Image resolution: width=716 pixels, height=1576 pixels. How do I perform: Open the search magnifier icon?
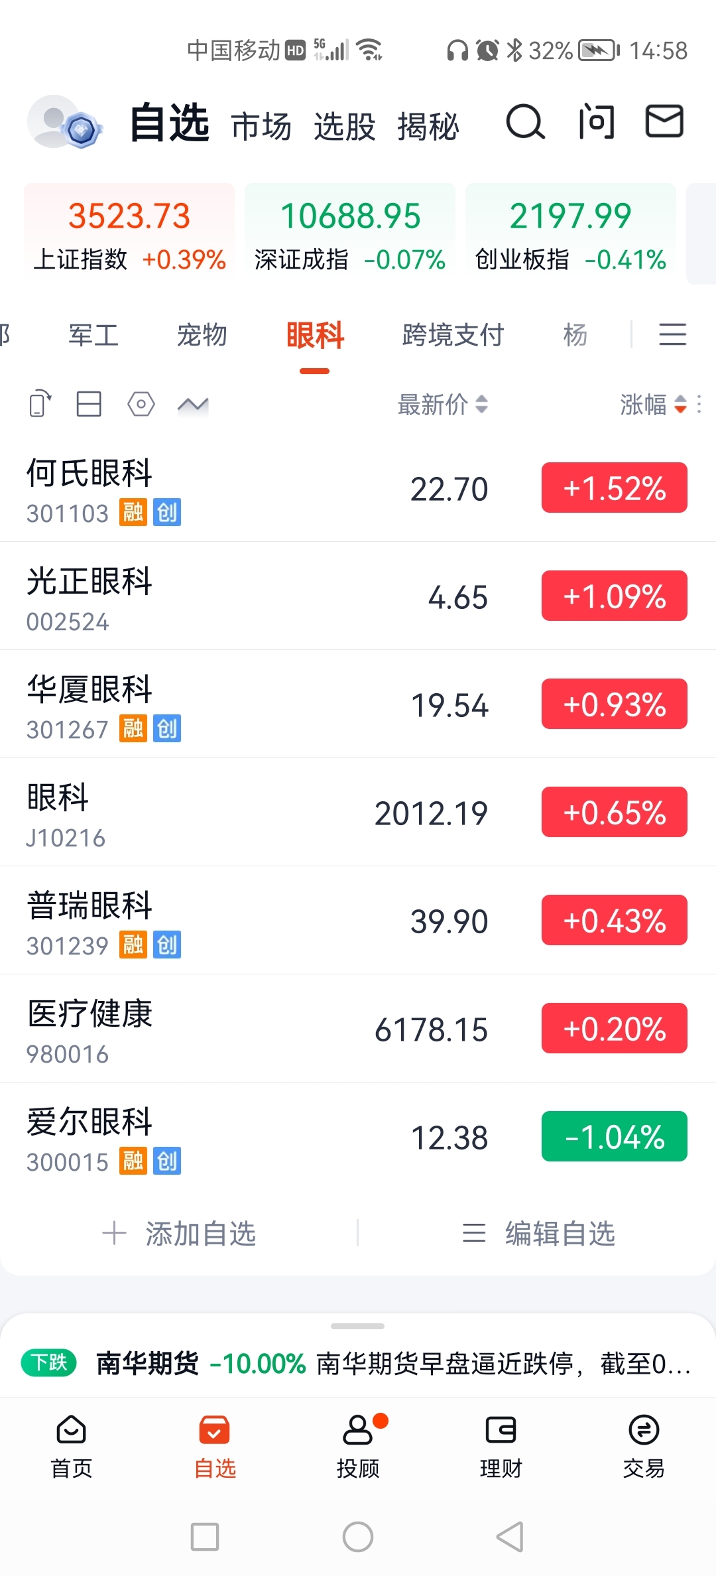(525, 123)
